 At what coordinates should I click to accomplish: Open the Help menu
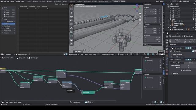pos(23,1)
